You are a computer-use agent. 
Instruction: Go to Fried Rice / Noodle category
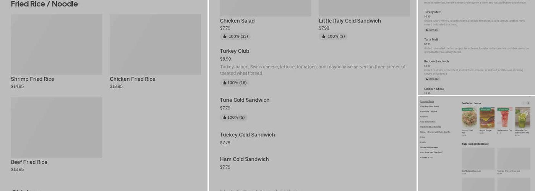tap(428, 112)
